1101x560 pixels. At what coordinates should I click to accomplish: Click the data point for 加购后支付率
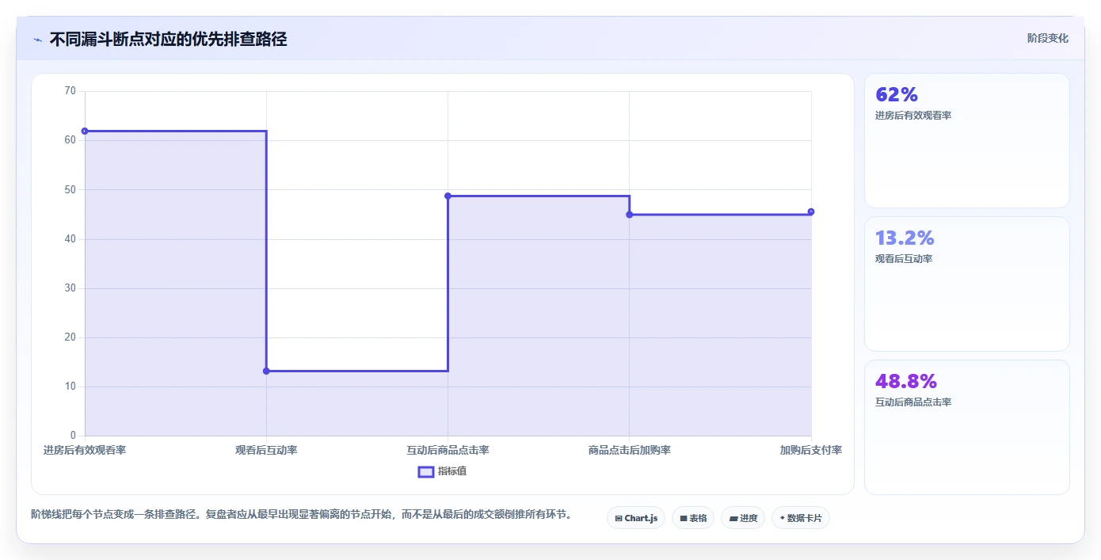pos(811,211)
